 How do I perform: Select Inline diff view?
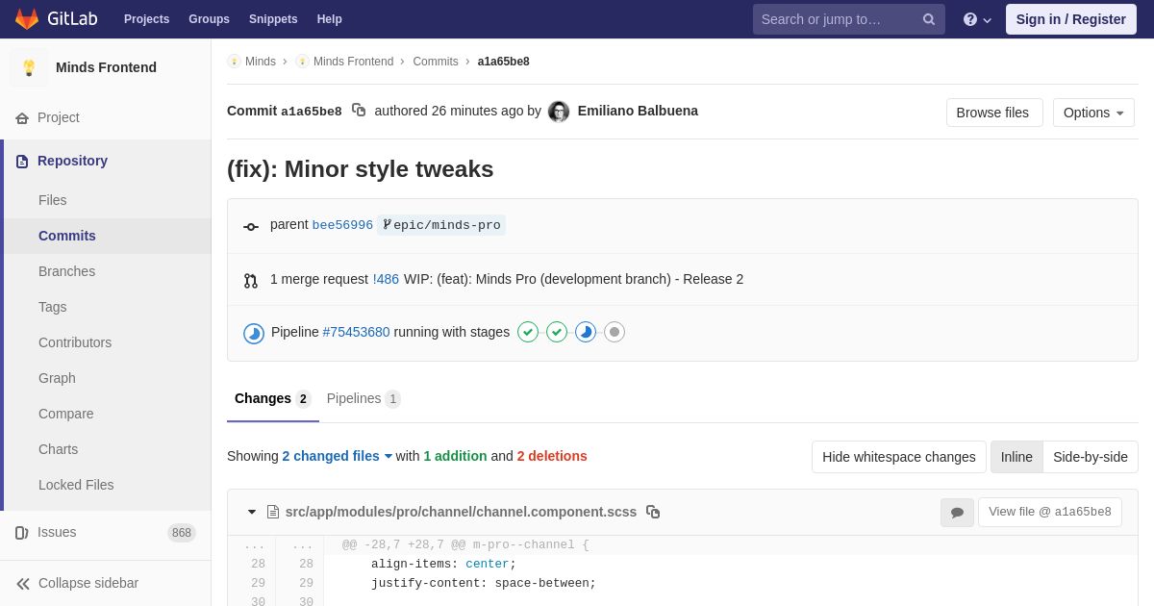(x=1016, y=457)
